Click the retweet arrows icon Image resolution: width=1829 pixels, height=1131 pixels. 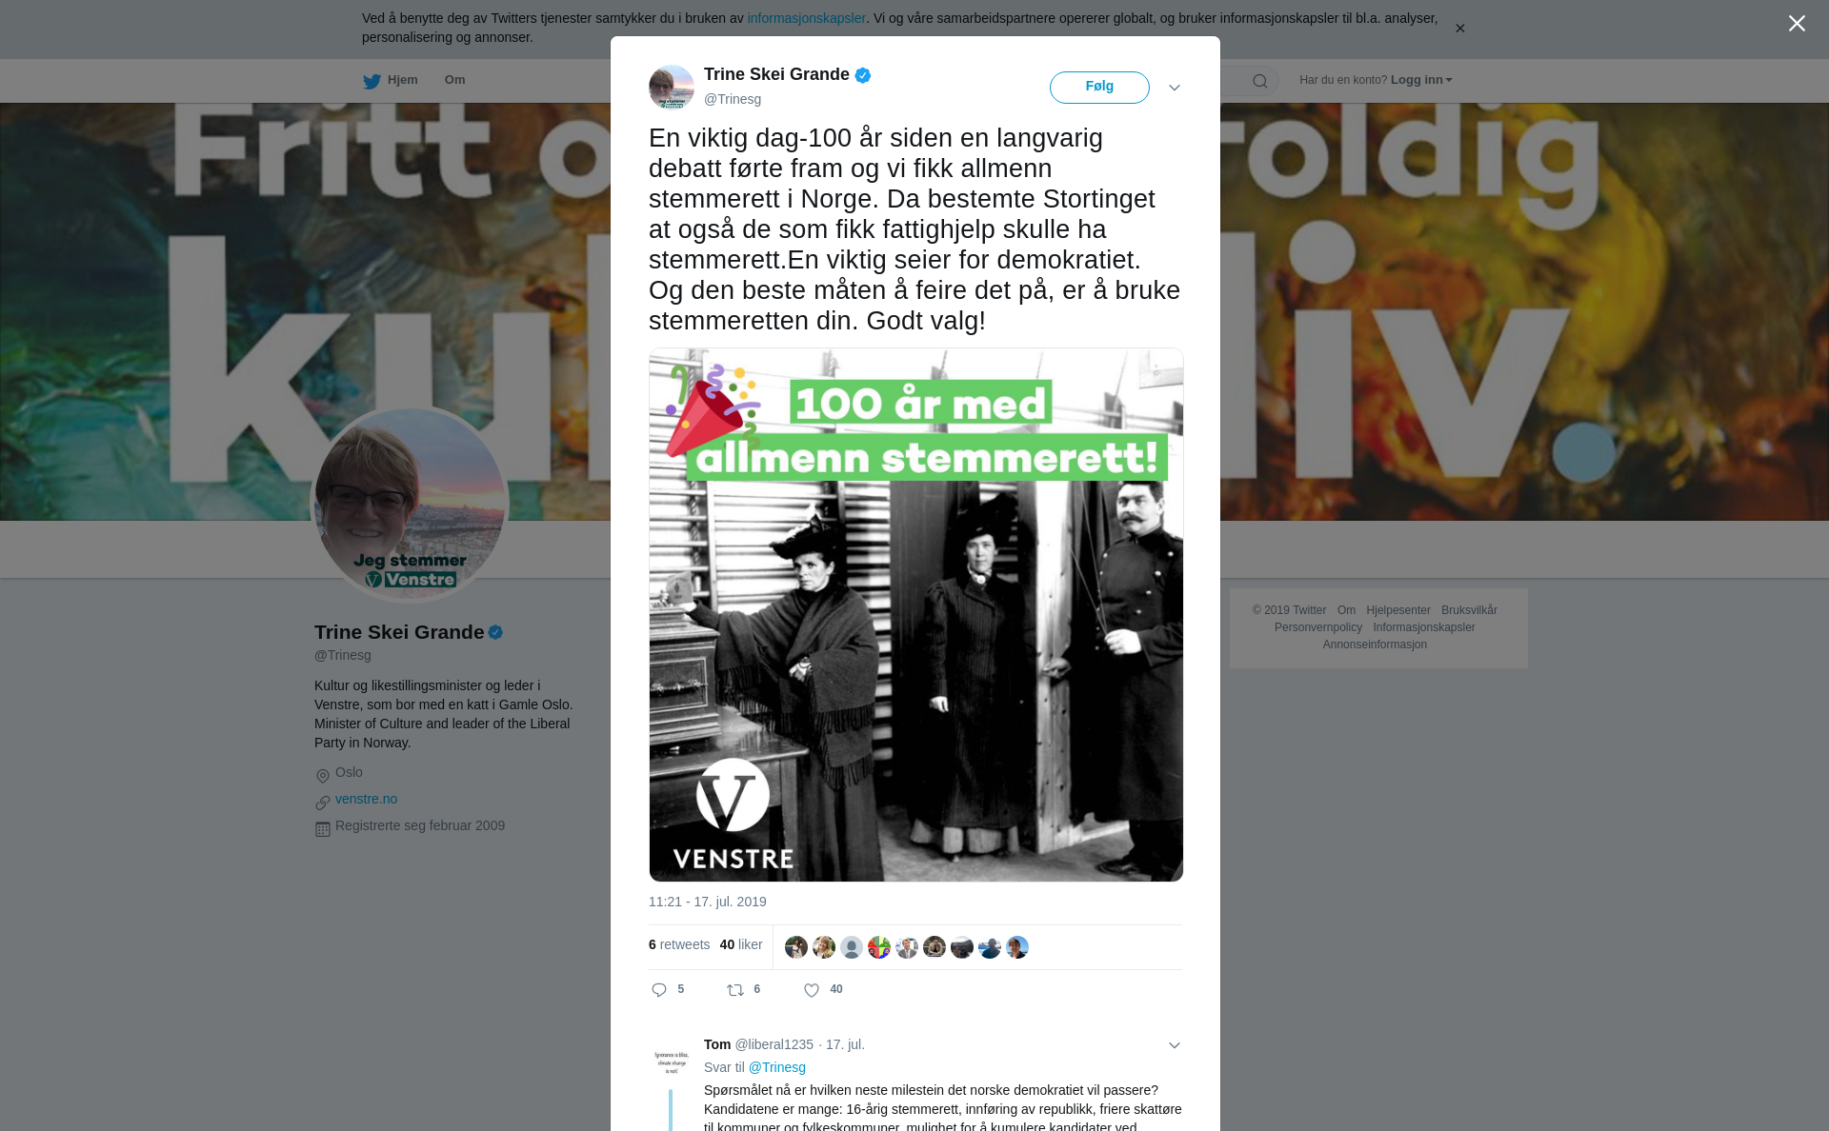pos(735,990)
